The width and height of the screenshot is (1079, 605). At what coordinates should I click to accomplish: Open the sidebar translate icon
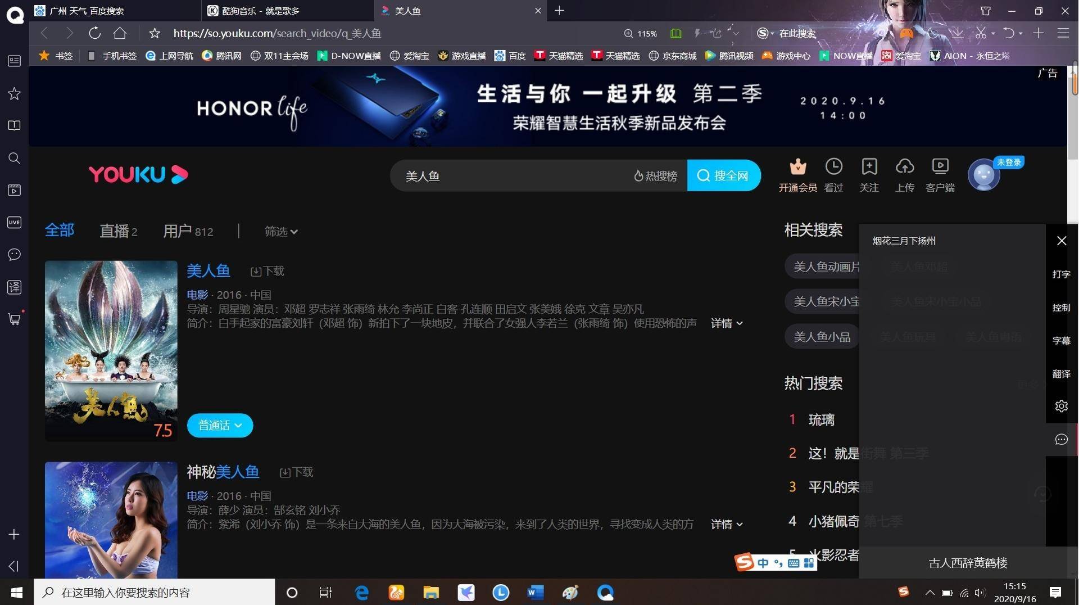[x=14, y=287]
